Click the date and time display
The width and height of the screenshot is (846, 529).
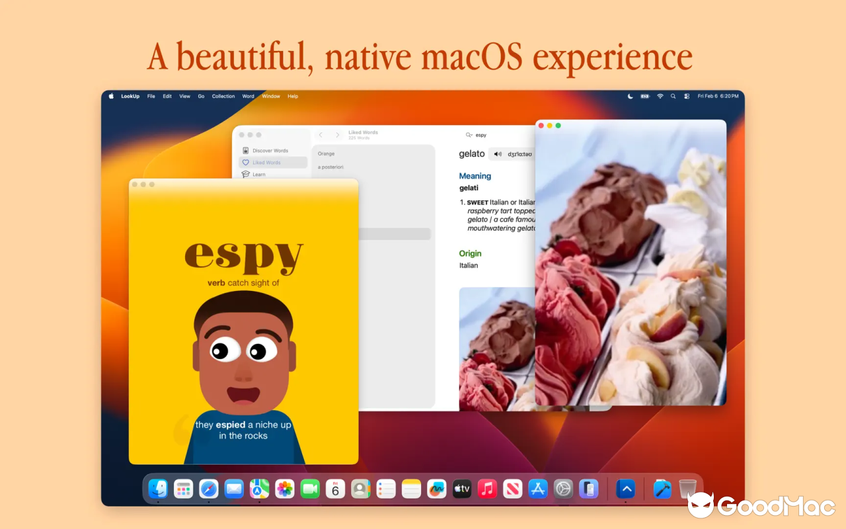tap(718, 97)
